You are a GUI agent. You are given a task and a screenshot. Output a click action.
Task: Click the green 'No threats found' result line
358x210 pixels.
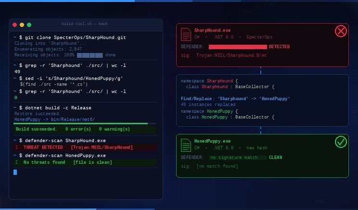point(85,162)
